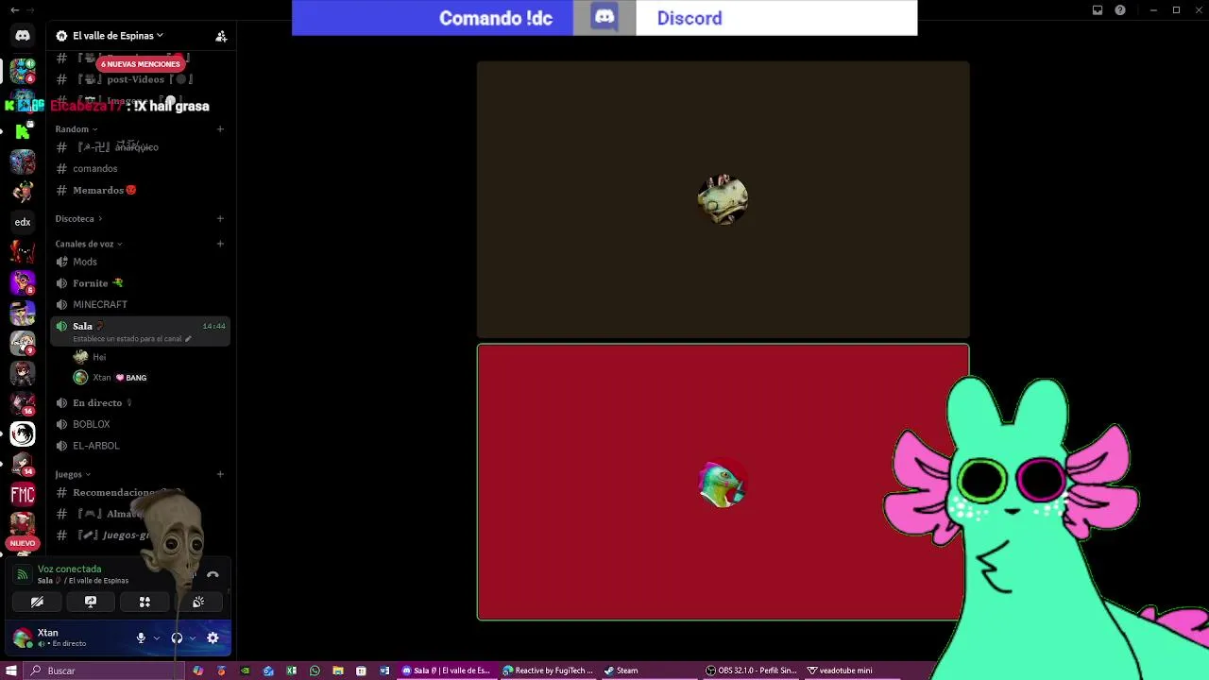Join the MINECRAFT voice channel
Viewport: 1209px width, 680px height.
pos(140,305)
